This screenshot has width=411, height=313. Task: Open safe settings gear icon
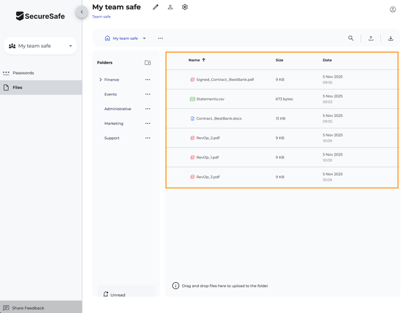pyautogui.click(x=185, y=7)
